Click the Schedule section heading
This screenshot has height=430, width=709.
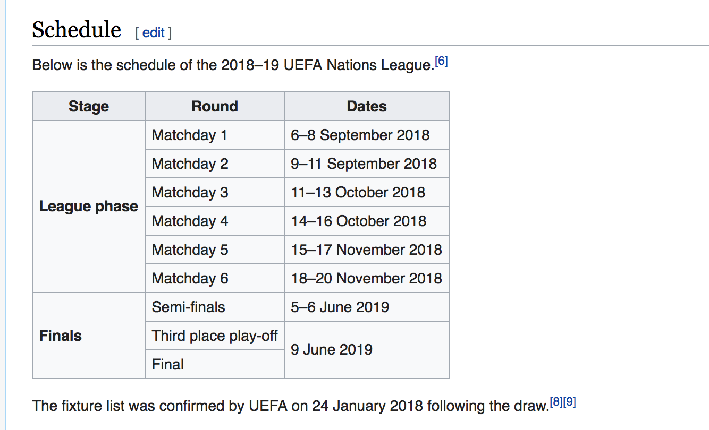77,30
